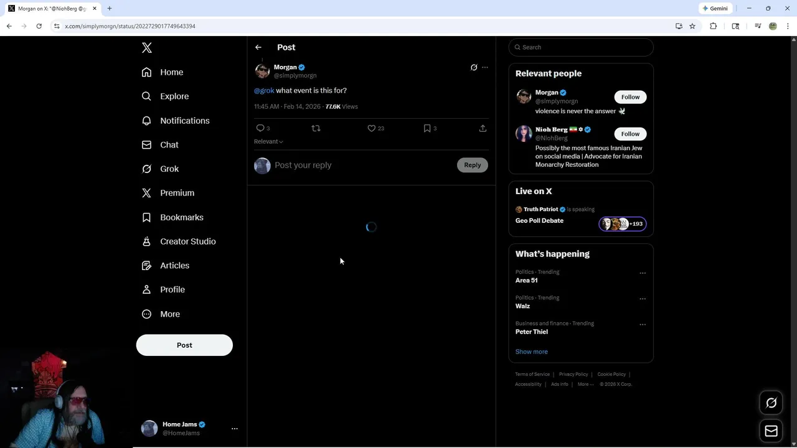Viewport: 797px width, 448px height.
Task: Click the +193 listeners avatar group
Action: click(x=623, y=224)
